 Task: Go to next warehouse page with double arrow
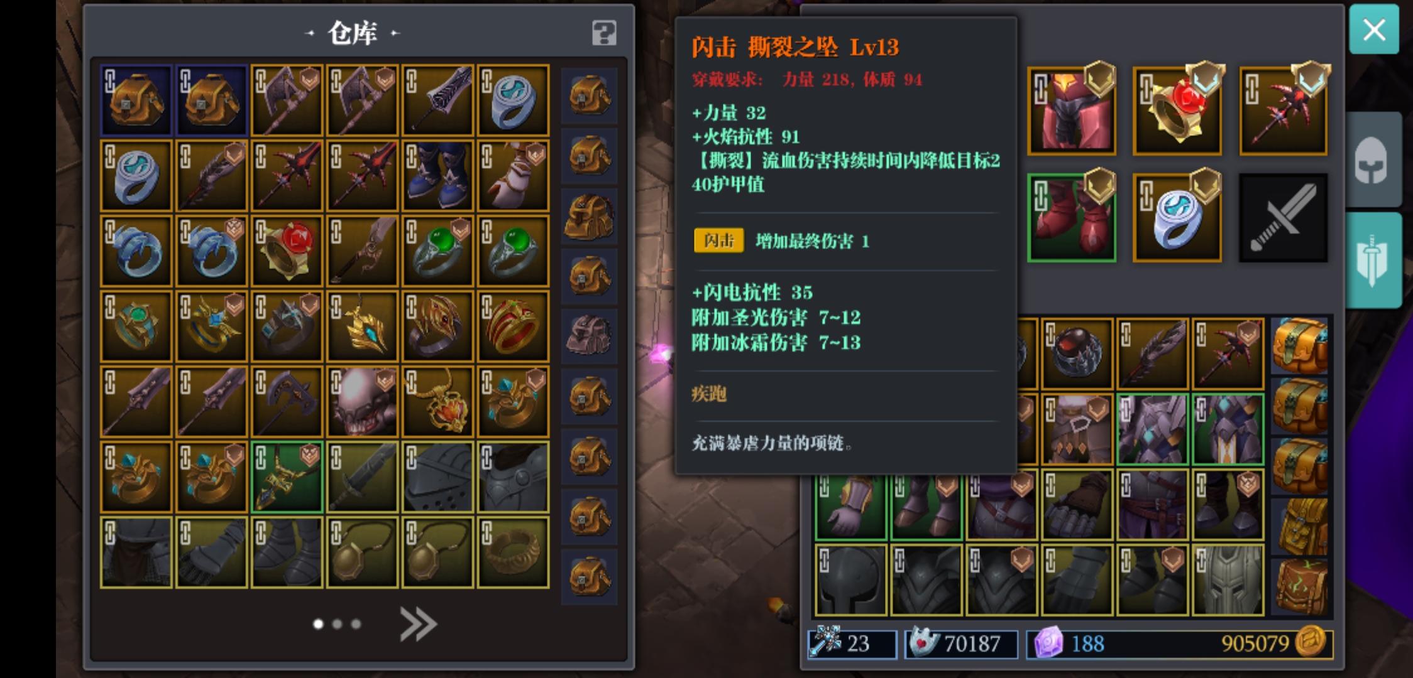pyautogui.click(x=418, y=624)
